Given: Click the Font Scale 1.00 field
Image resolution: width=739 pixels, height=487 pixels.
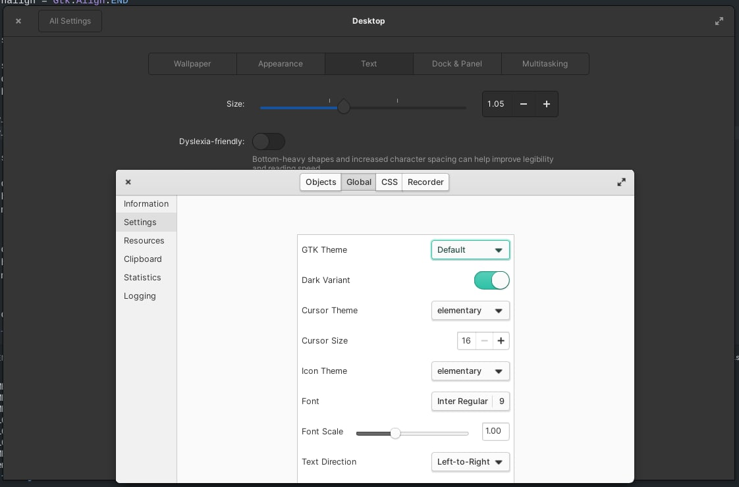Looking at the screenshot, I should (495, 432).
